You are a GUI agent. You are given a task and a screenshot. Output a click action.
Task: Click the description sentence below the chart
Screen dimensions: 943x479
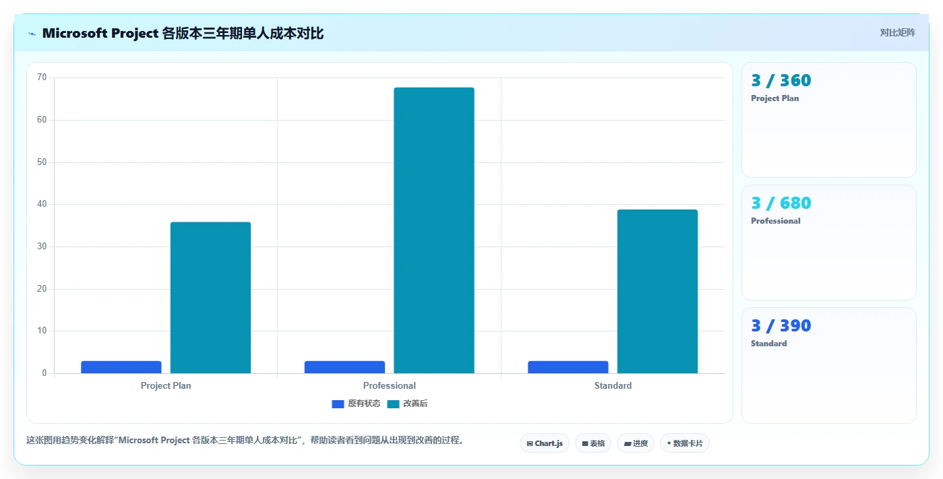(245, 441)
